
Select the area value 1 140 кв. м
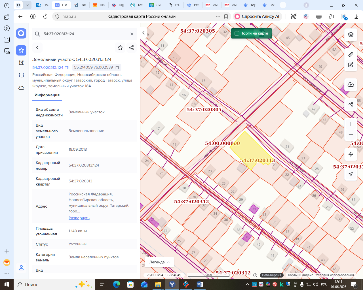[x=78, y=231]
